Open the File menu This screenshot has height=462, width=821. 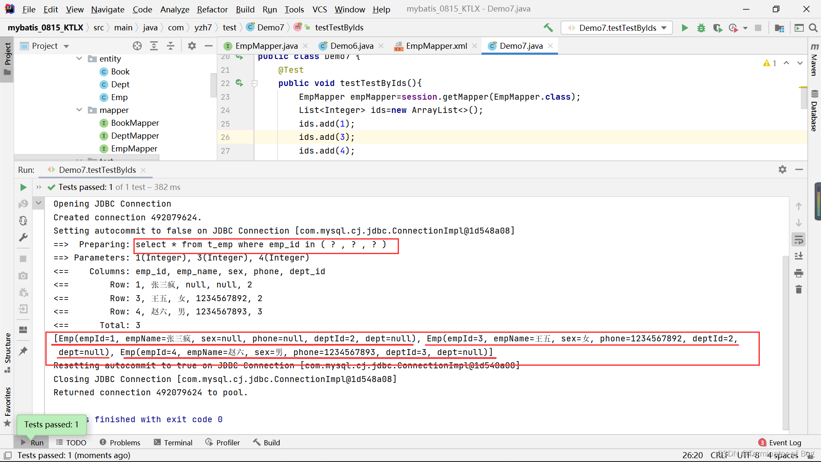coord(29,9)
